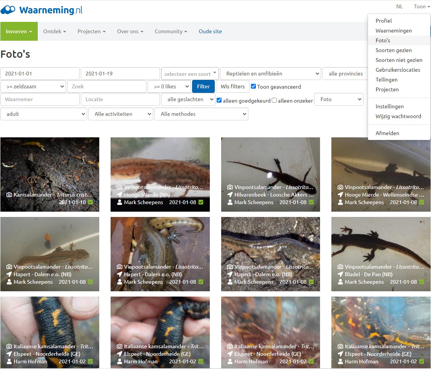The image size is (431, 369).
Task: Click camera icon on Kamsalamander photo card
Action: click(9, 195)
